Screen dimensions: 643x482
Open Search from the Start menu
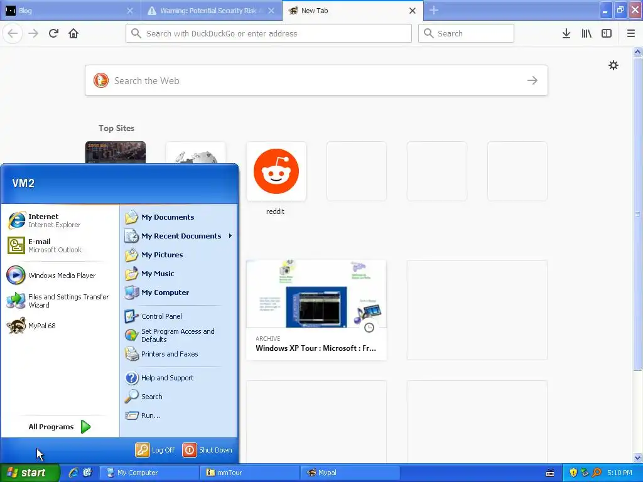tap(178, 397)
